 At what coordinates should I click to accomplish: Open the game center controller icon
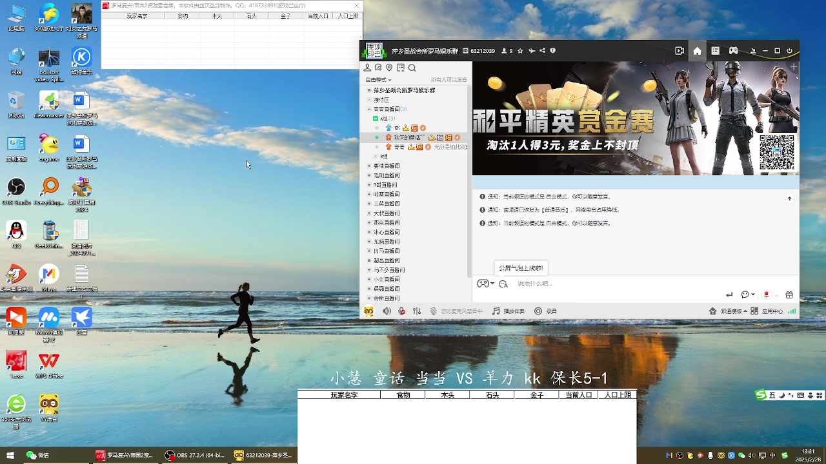[734, 50]
